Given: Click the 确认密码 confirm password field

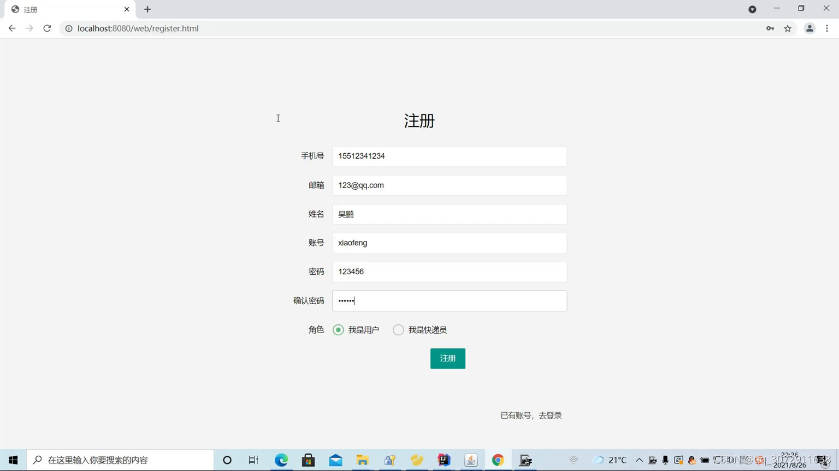Looking at the screenshot, I should pyautogui.click(x=450, y=301).
